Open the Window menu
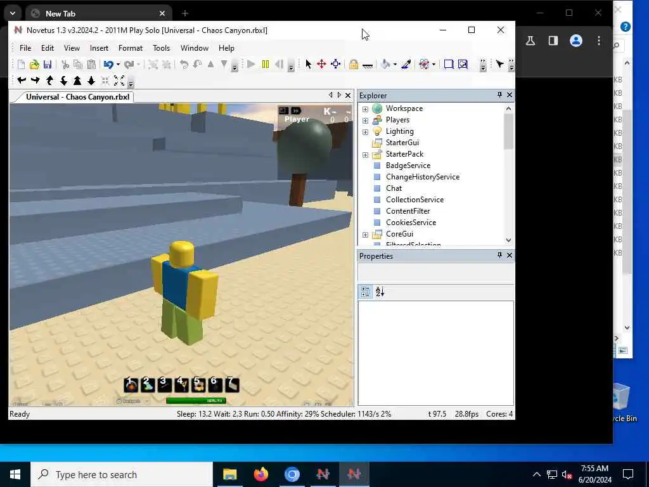Screen dimensions: 649x487 (195, 48)
